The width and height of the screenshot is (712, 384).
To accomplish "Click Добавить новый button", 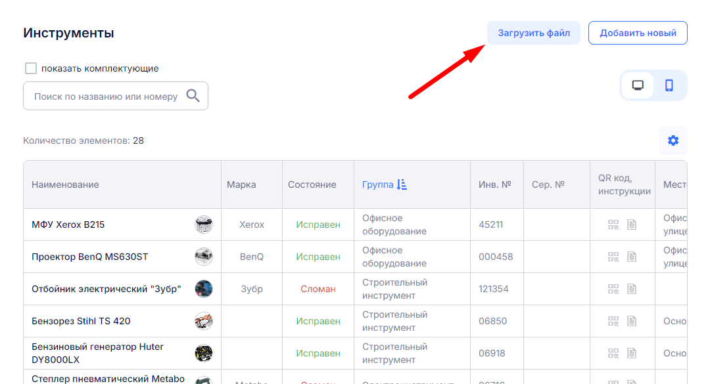I will 637,33.
